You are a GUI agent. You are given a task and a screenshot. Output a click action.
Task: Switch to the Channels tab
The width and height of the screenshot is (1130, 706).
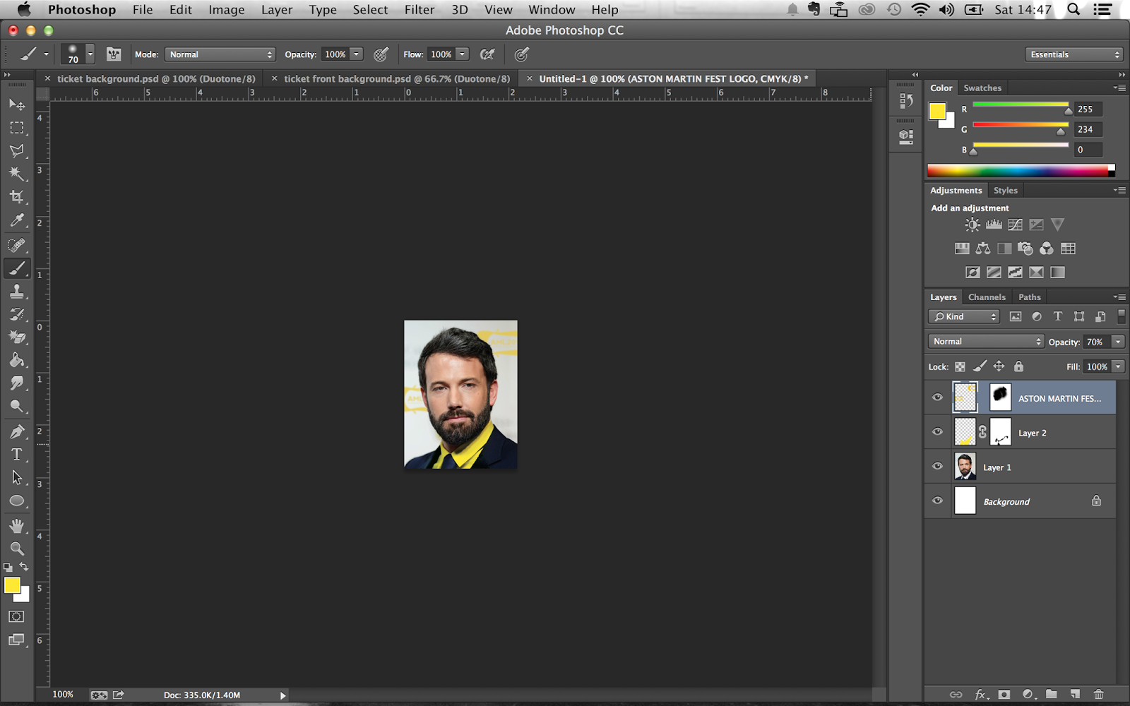click(x=987, y=297)
